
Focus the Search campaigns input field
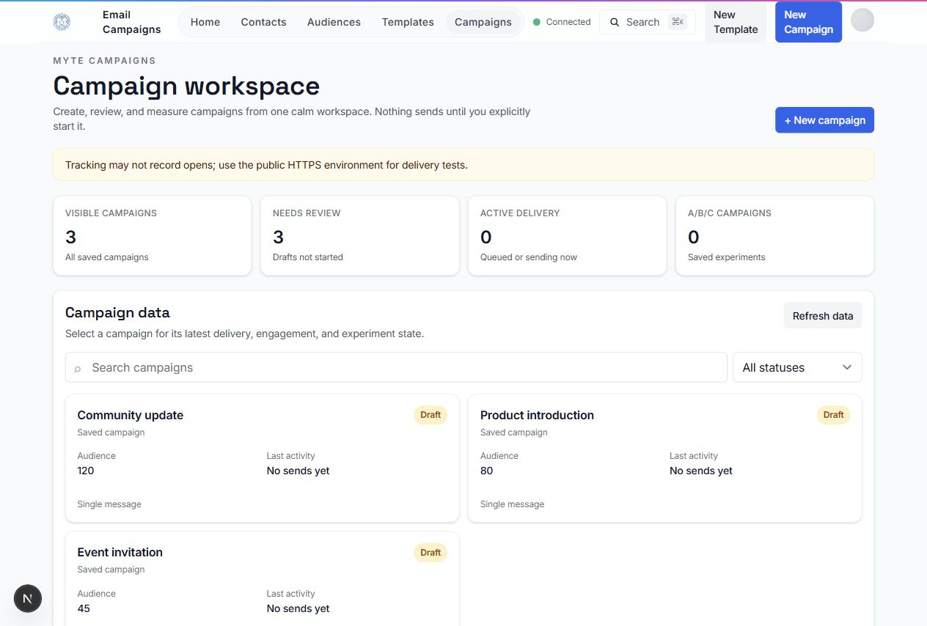click(396, 367)
